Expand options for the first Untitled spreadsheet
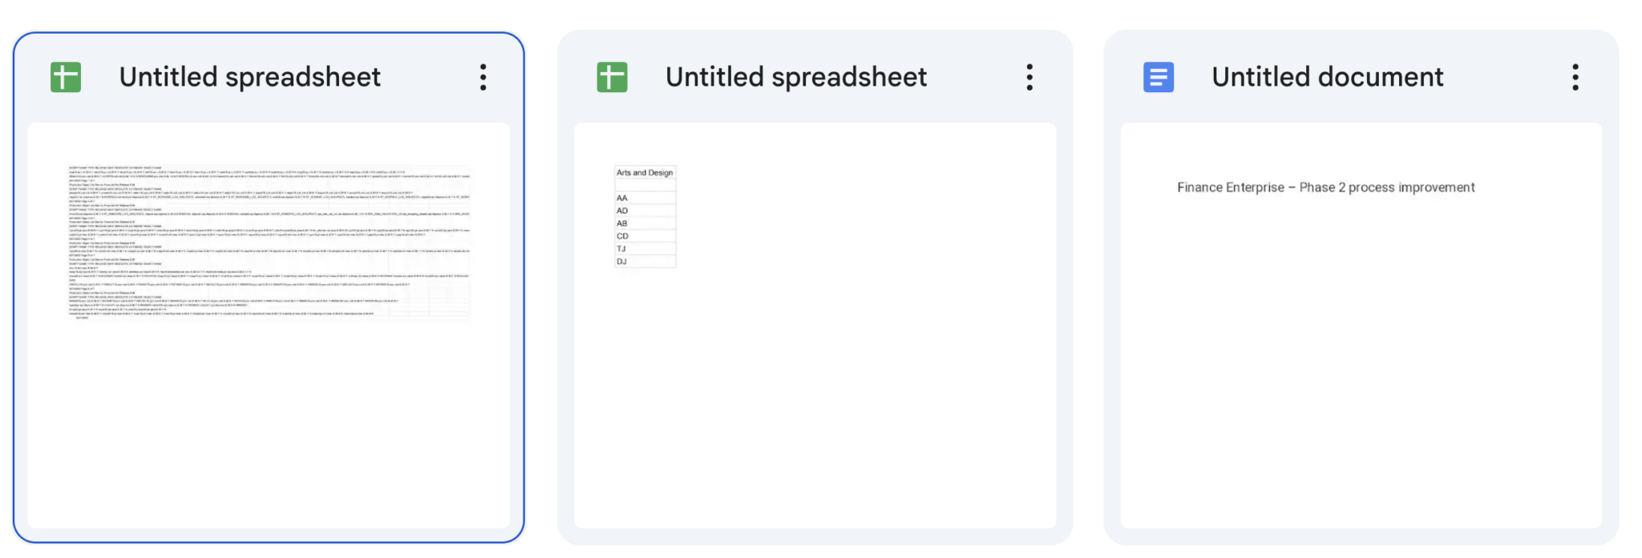This screenshot has height=558, width=1642. pyautogui.click(x=483, y=76)
